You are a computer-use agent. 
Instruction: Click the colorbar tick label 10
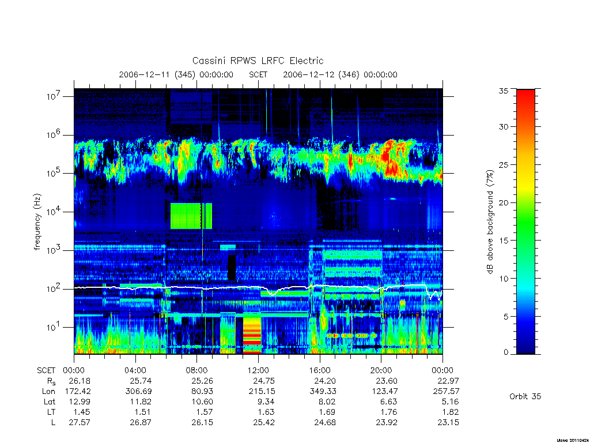504,279
